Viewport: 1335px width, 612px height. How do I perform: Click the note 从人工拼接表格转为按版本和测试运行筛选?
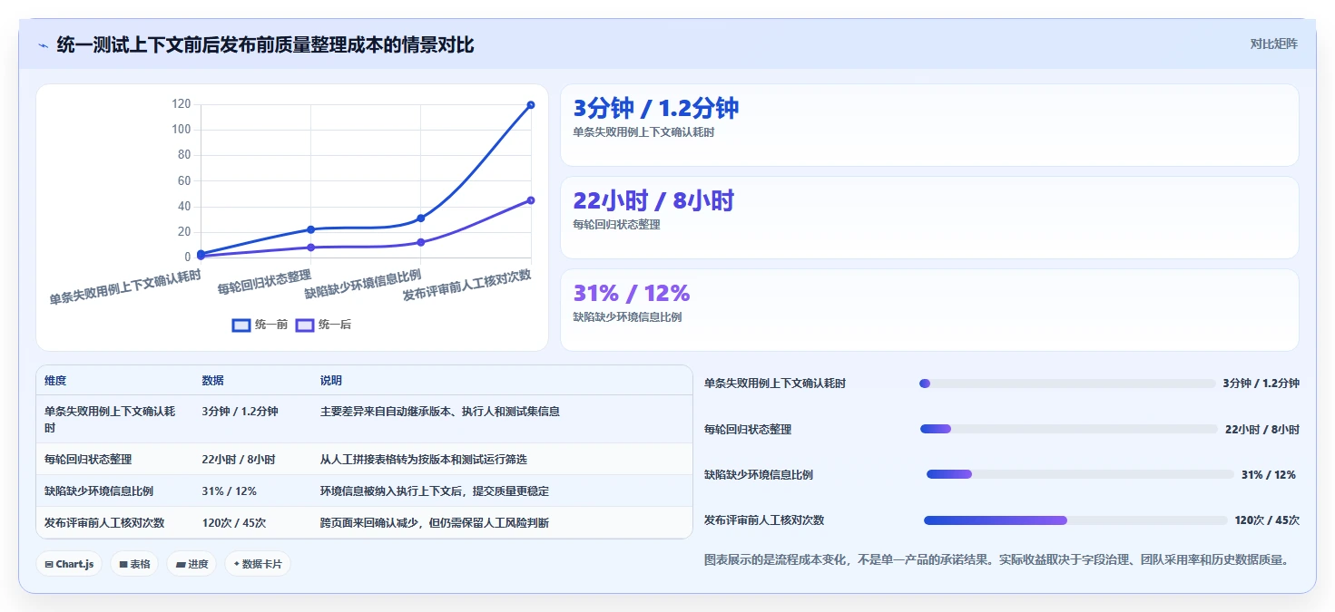coord(424,460)
